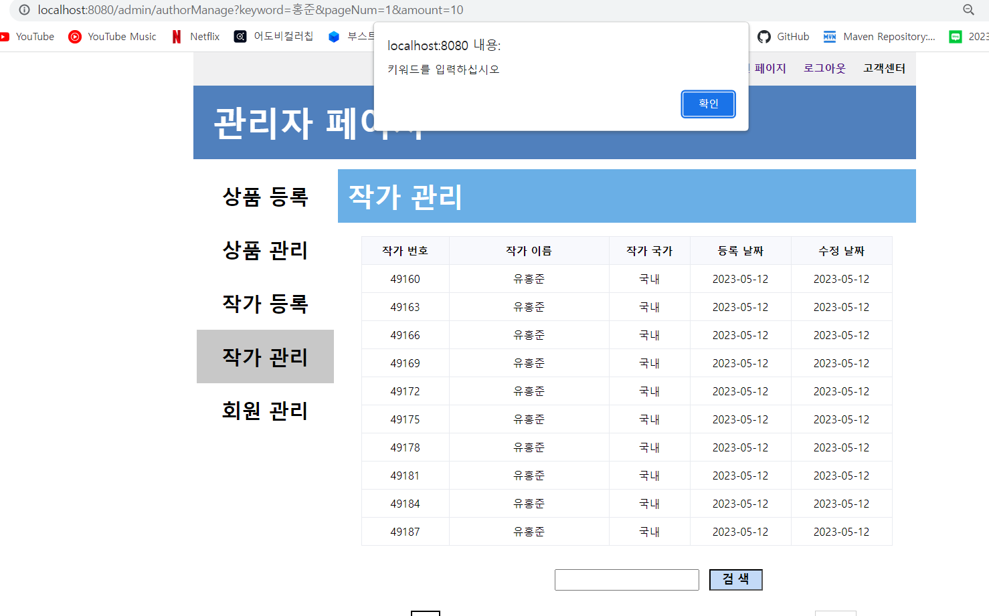Click author number 49178
This screenshot has width=989, height=616.
[x=406, y=447]
